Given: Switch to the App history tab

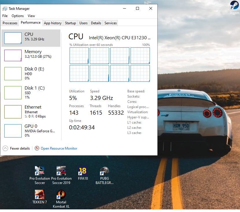Looking at the screenshot, I should pyautogui.click(x=53, y=23).
